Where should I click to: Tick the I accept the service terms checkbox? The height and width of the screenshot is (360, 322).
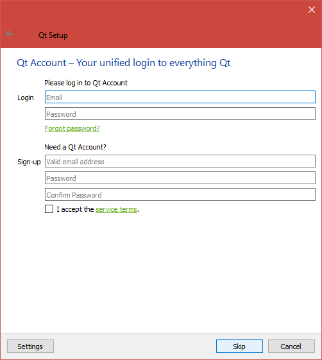tap(49, 209)
